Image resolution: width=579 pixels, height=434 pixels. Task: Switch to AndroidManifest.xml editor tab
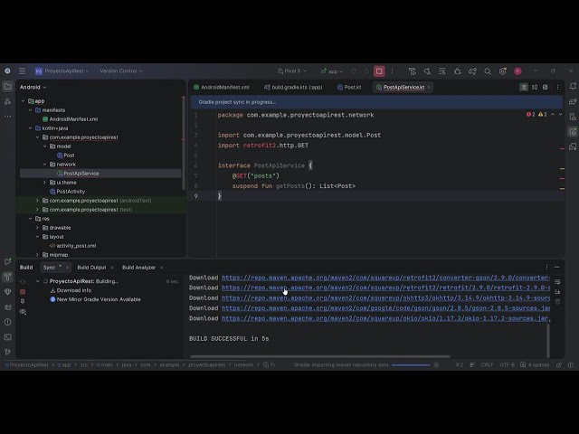pyautogui.click(x=221, y=87)
